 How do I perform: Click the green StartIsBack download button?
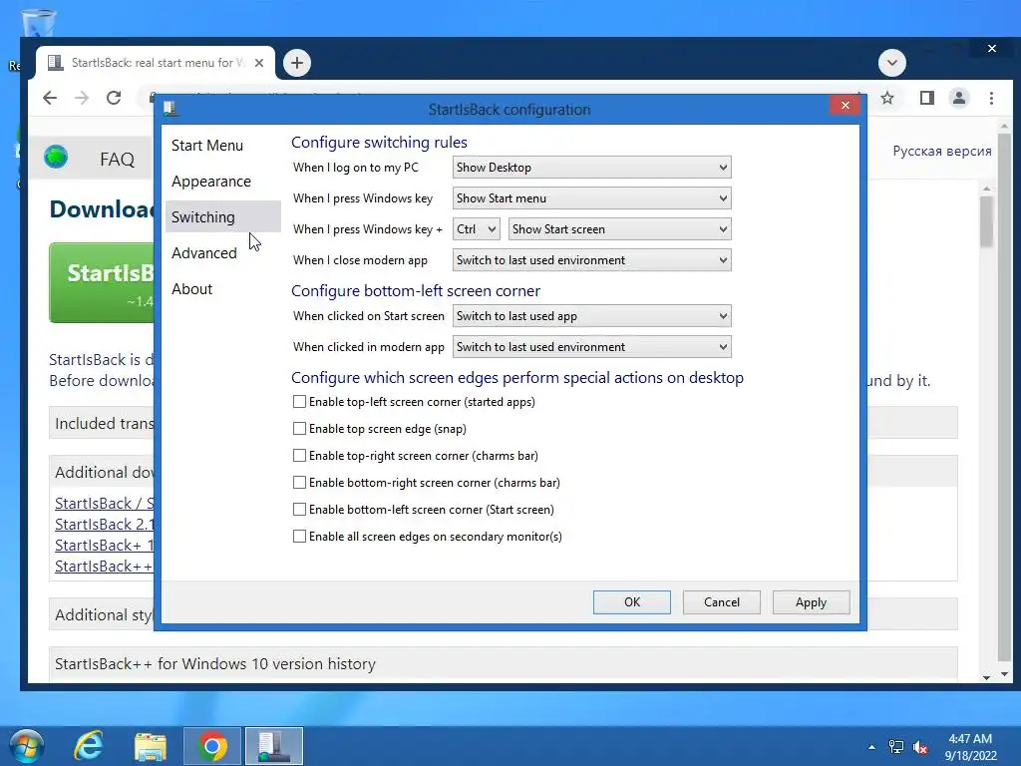coord(102,282)
